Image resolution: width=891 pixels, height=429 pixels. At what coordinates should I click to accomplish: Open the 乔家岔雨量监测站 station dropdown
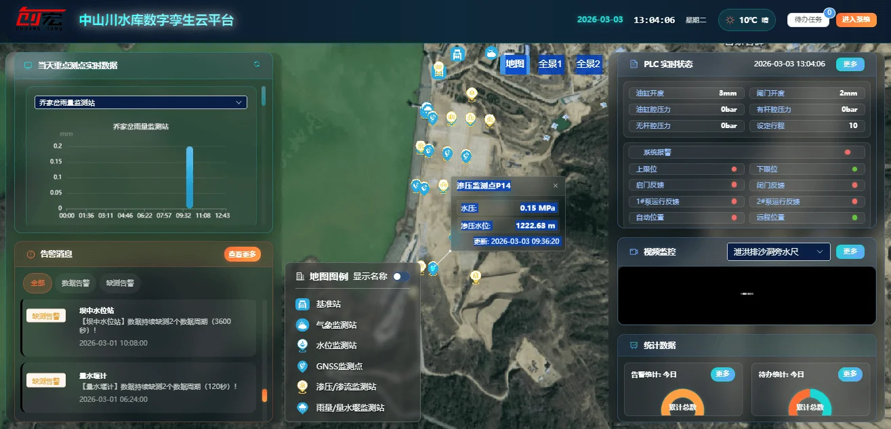point(141,102)
